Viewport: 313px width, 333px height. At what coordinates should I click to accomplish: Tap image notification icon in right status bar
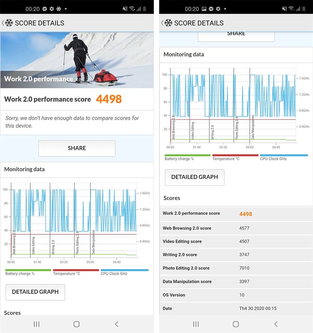click(x=204, y=9)
